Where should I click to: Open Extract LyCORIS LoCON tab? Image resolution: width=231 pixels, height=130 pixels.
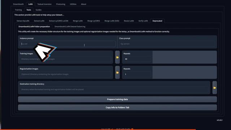(58, 21)
